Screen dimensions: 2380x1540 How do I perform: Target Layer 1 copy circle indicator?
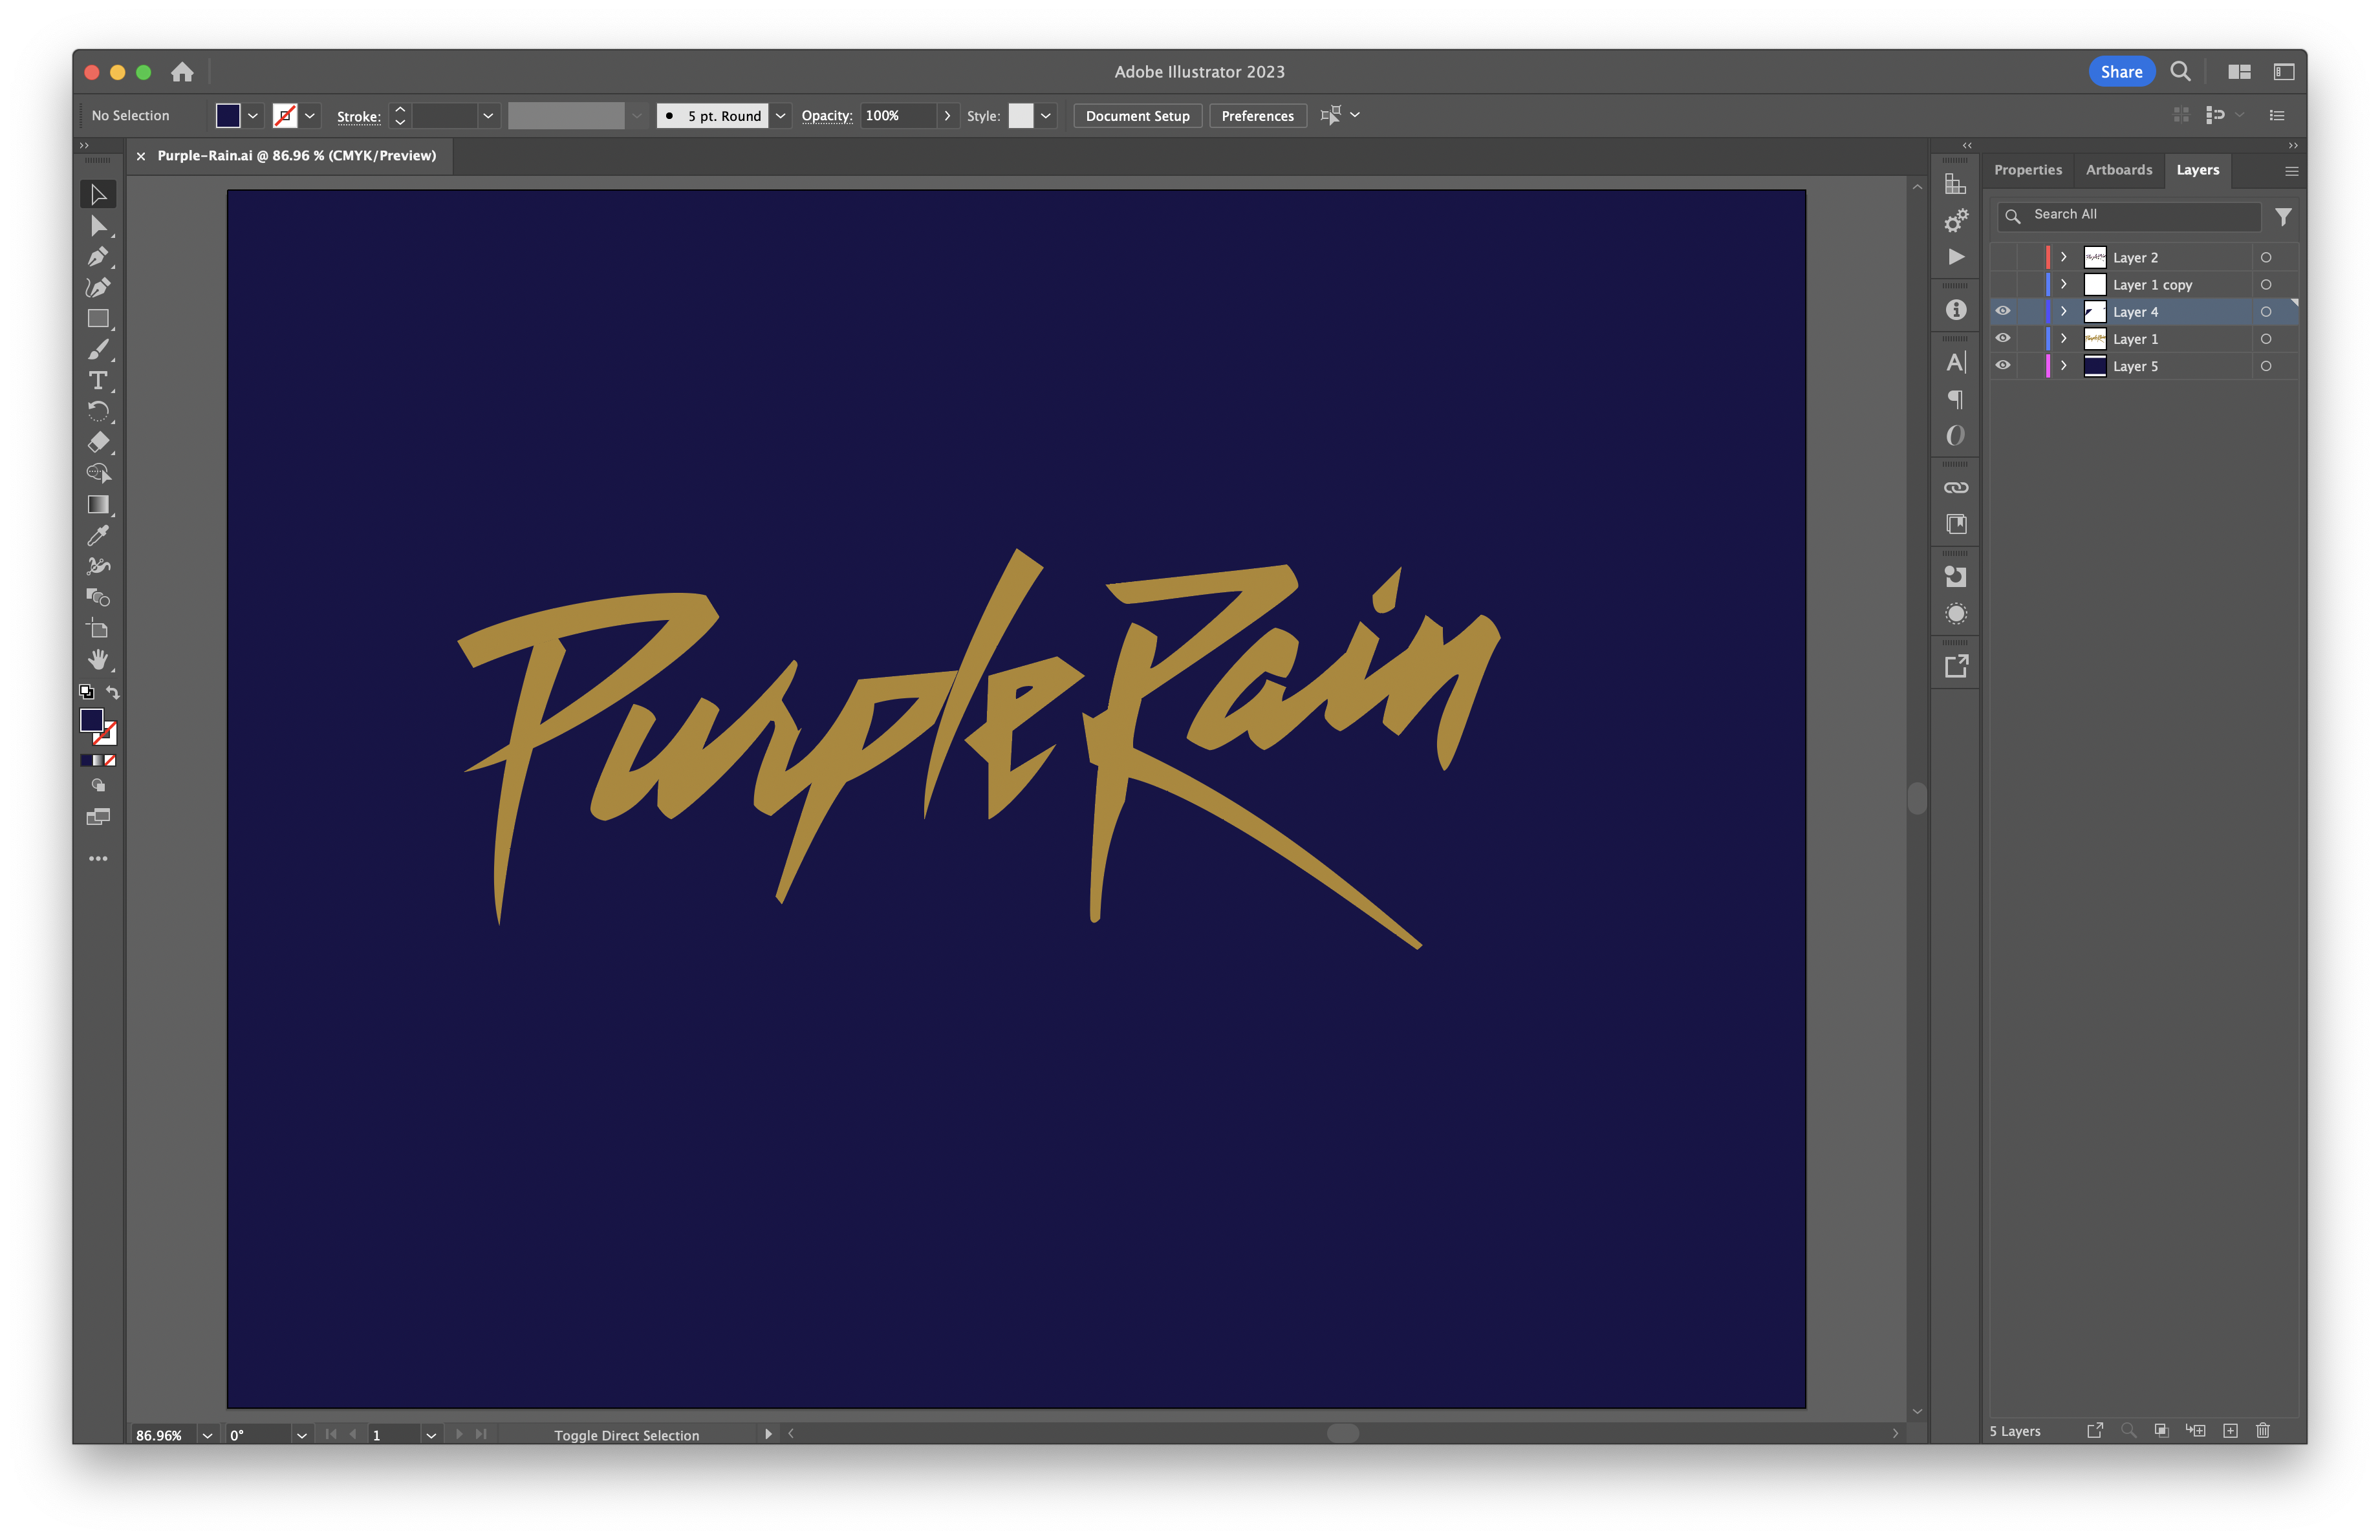[x=2266, y=285]
